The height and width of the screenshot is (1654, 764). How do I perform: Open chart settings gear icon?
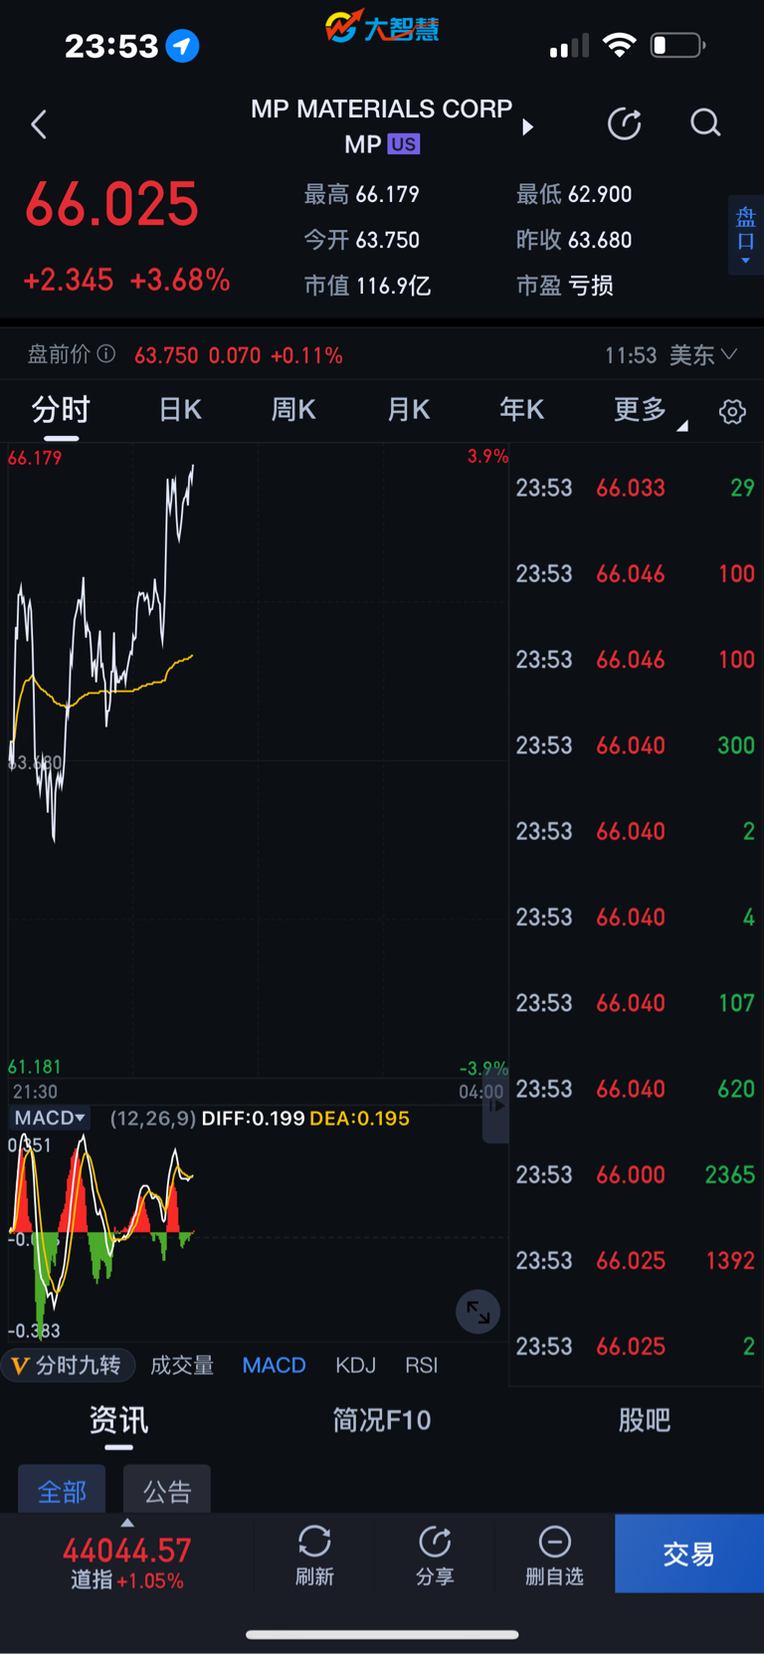(x=732, y=411)
